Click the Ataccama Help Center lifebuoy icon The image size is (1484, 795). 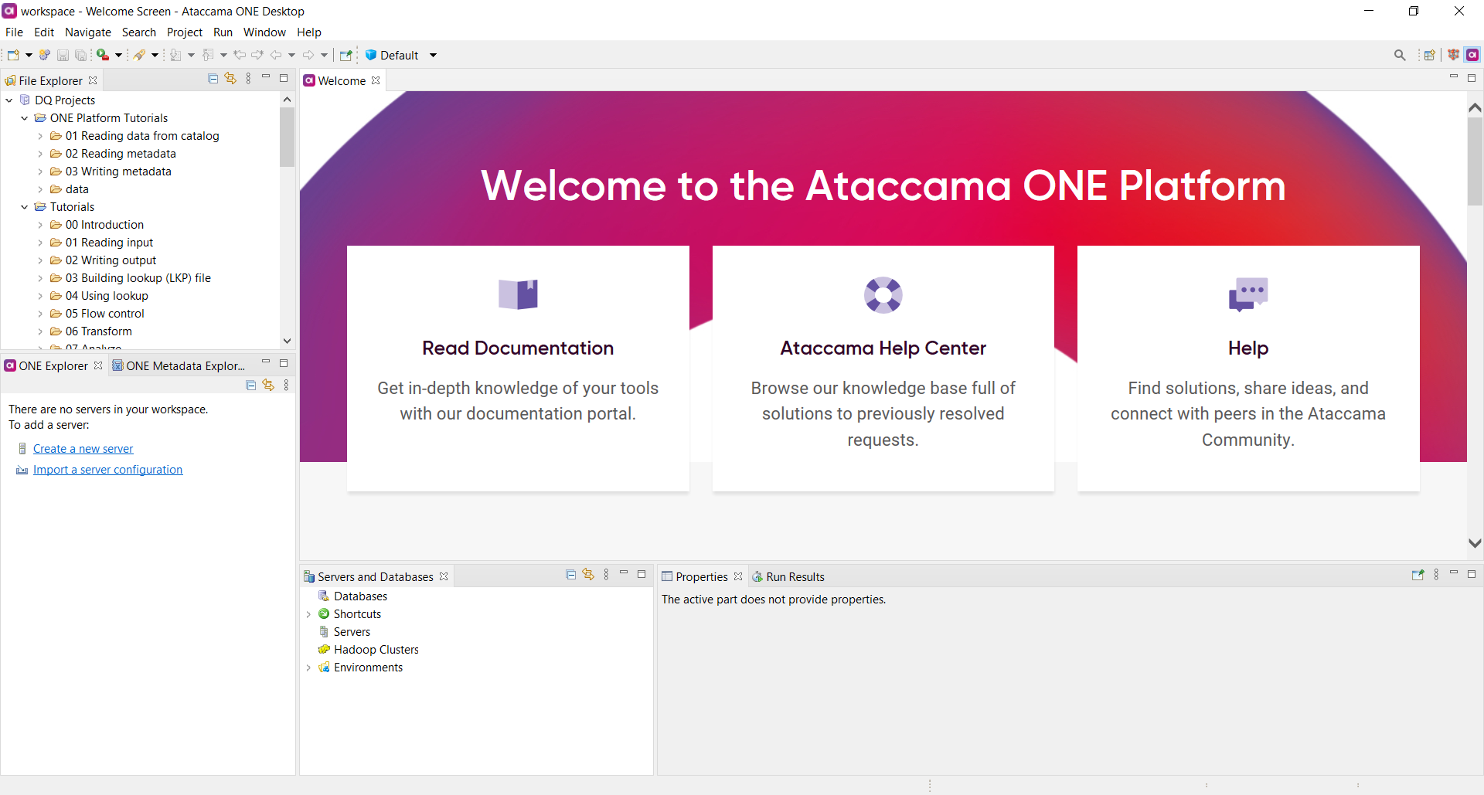tap(883, 294)
